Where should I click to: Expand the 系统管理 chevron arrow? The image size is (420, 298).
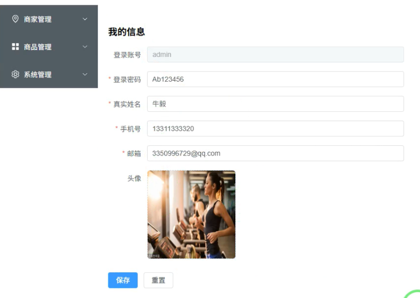click(x=85, y=74)
